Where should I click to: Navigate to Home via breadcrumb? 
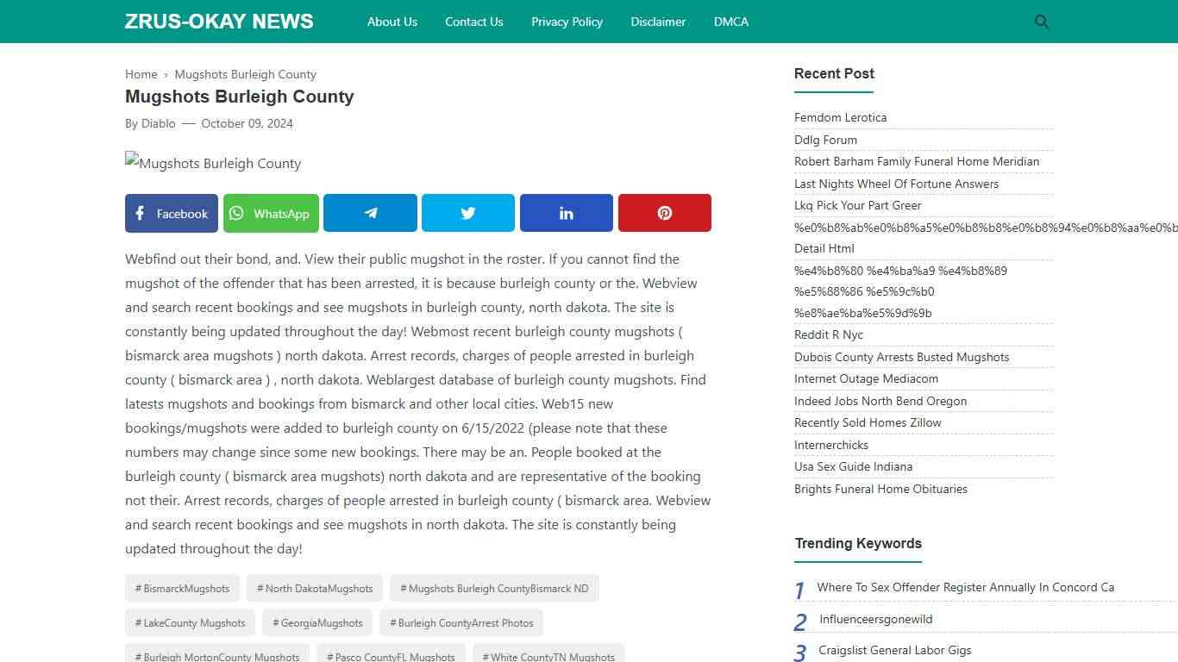click(x=141, y=74)
